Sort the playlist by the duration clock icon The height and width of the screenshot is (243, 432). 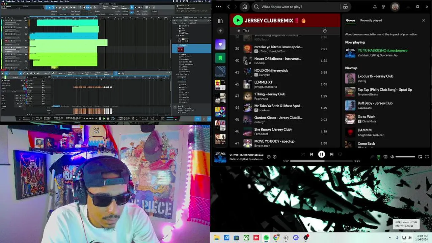[x=325, y=31]
